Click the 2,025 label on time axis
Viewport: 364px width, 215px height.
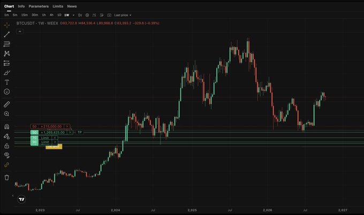tap(192, 210)
